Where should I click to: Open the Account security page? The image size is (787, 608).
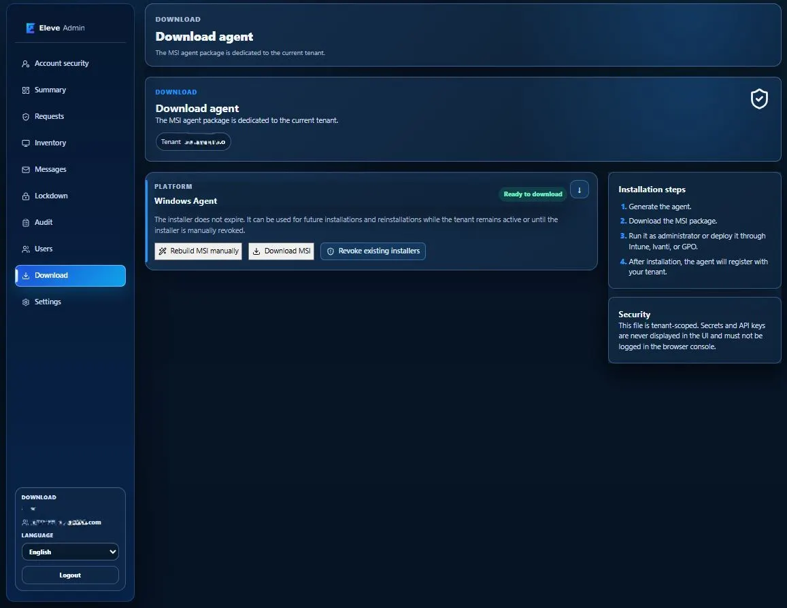point(70,64)
